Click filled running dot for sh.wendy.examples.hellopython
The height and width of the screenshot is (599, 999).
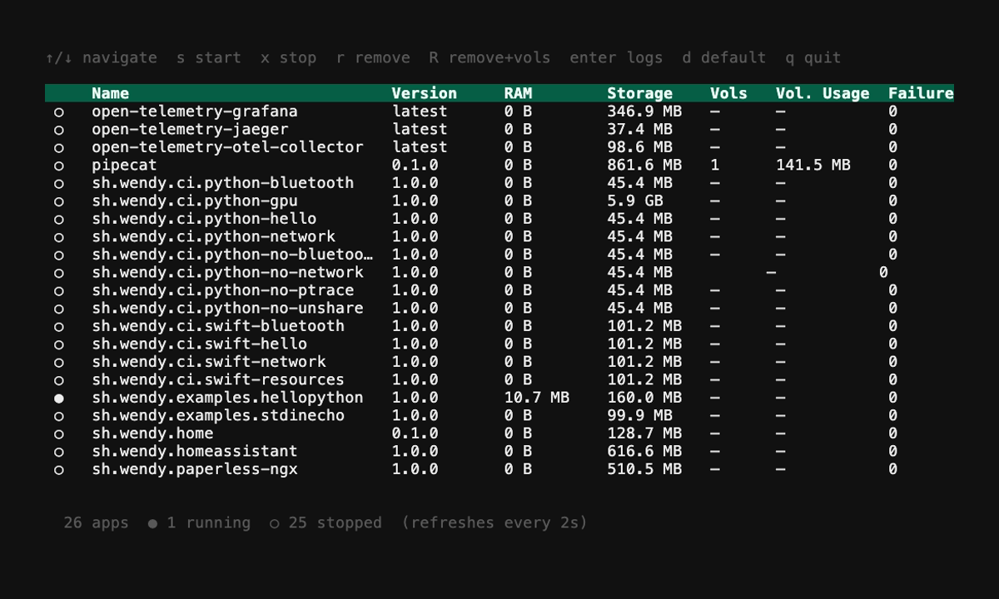coord(59,399)
